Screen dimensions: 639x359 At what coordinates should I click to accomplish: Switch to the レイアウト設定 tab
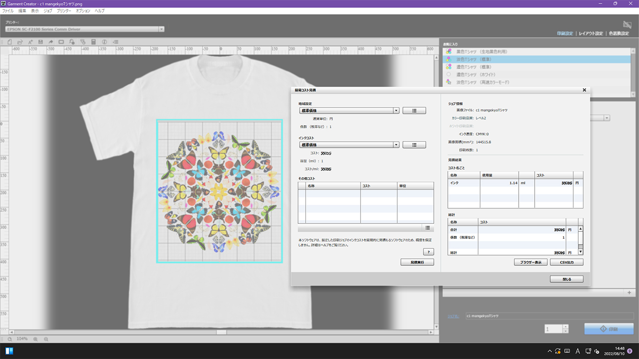click(x=591, y=33)
